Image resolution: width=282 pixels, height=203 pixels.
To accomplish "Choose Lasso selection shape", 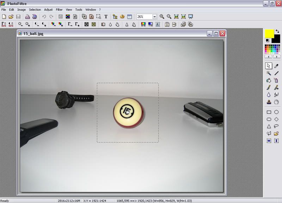I will click(x=276, y=126).
